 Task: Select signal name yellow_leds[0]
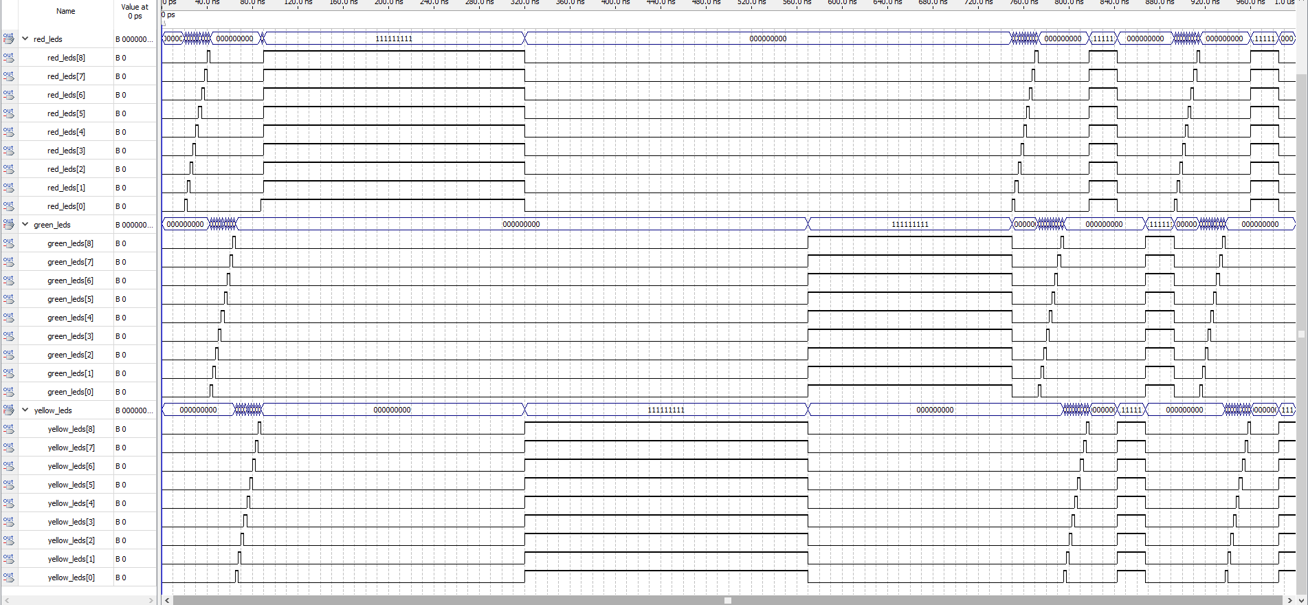(71, 577)
